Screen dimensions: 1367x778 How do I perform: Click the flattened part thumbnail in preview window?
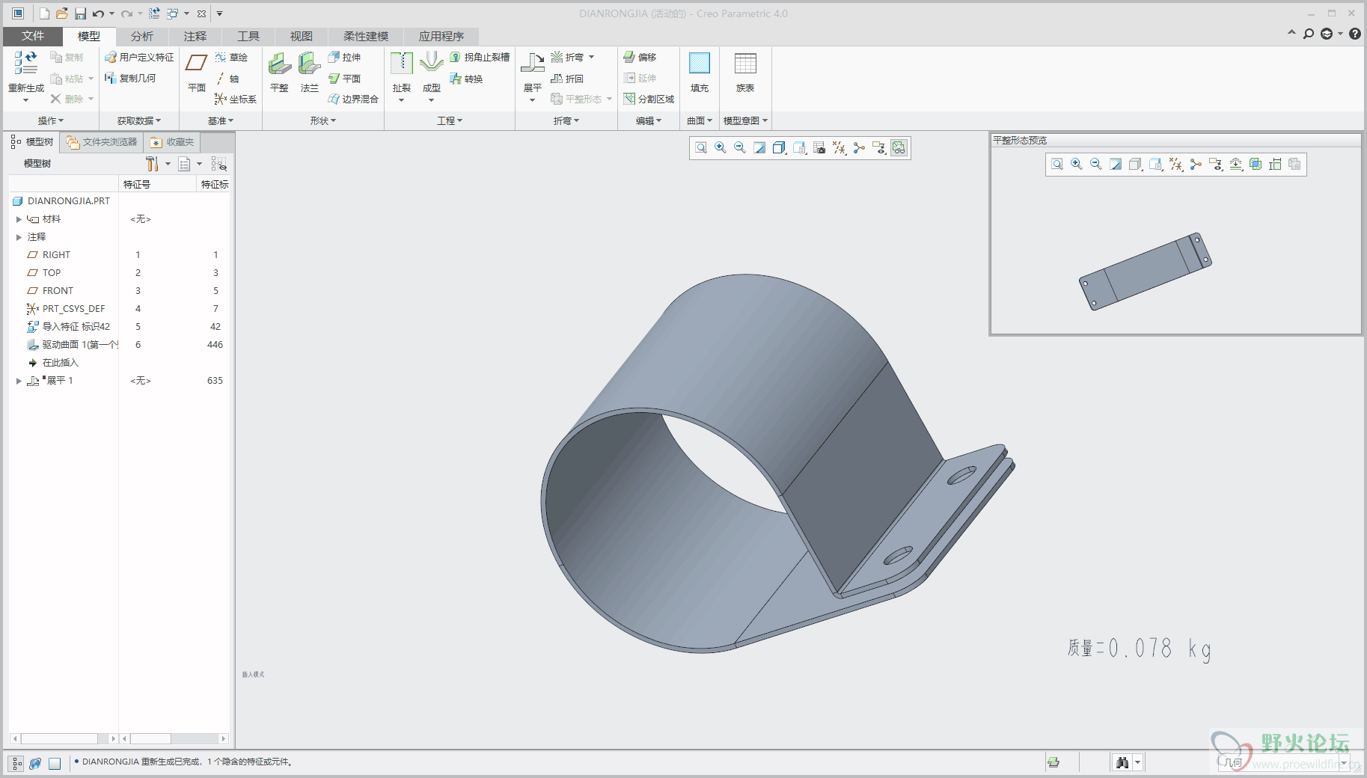click(1145, 271)
